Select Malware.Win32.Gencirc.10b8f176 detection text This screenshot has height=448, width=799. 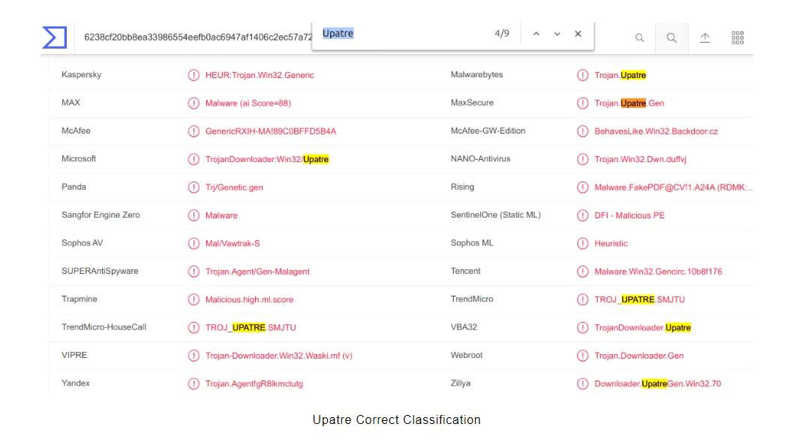[x=658, y=271]
